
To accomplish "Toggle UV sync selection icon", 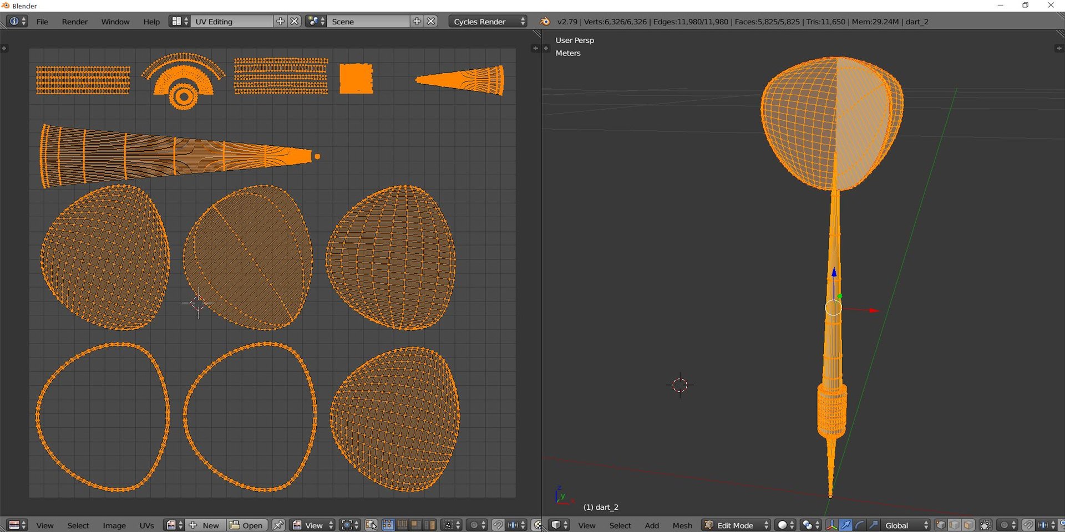I will click(371, 525).
